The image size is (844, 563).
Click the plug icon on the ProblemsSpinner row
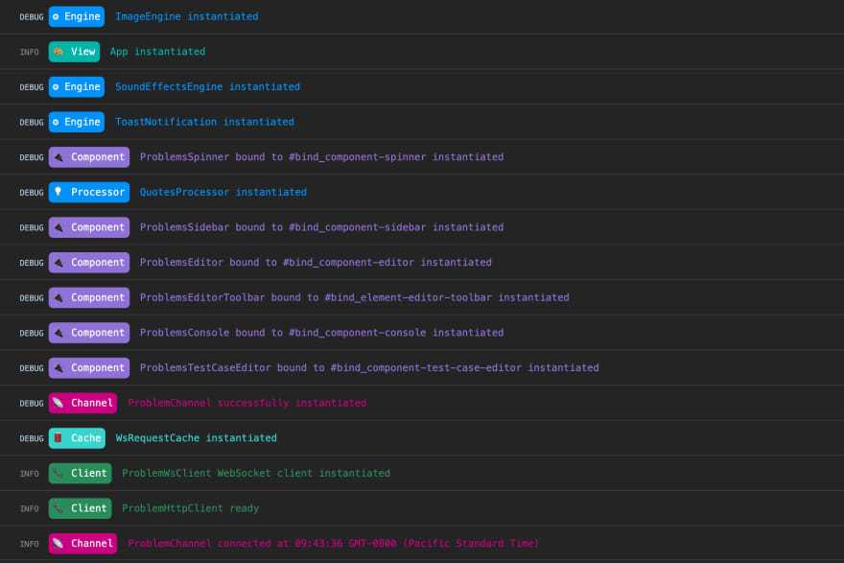pyautogui.click(x=59, y=157)
